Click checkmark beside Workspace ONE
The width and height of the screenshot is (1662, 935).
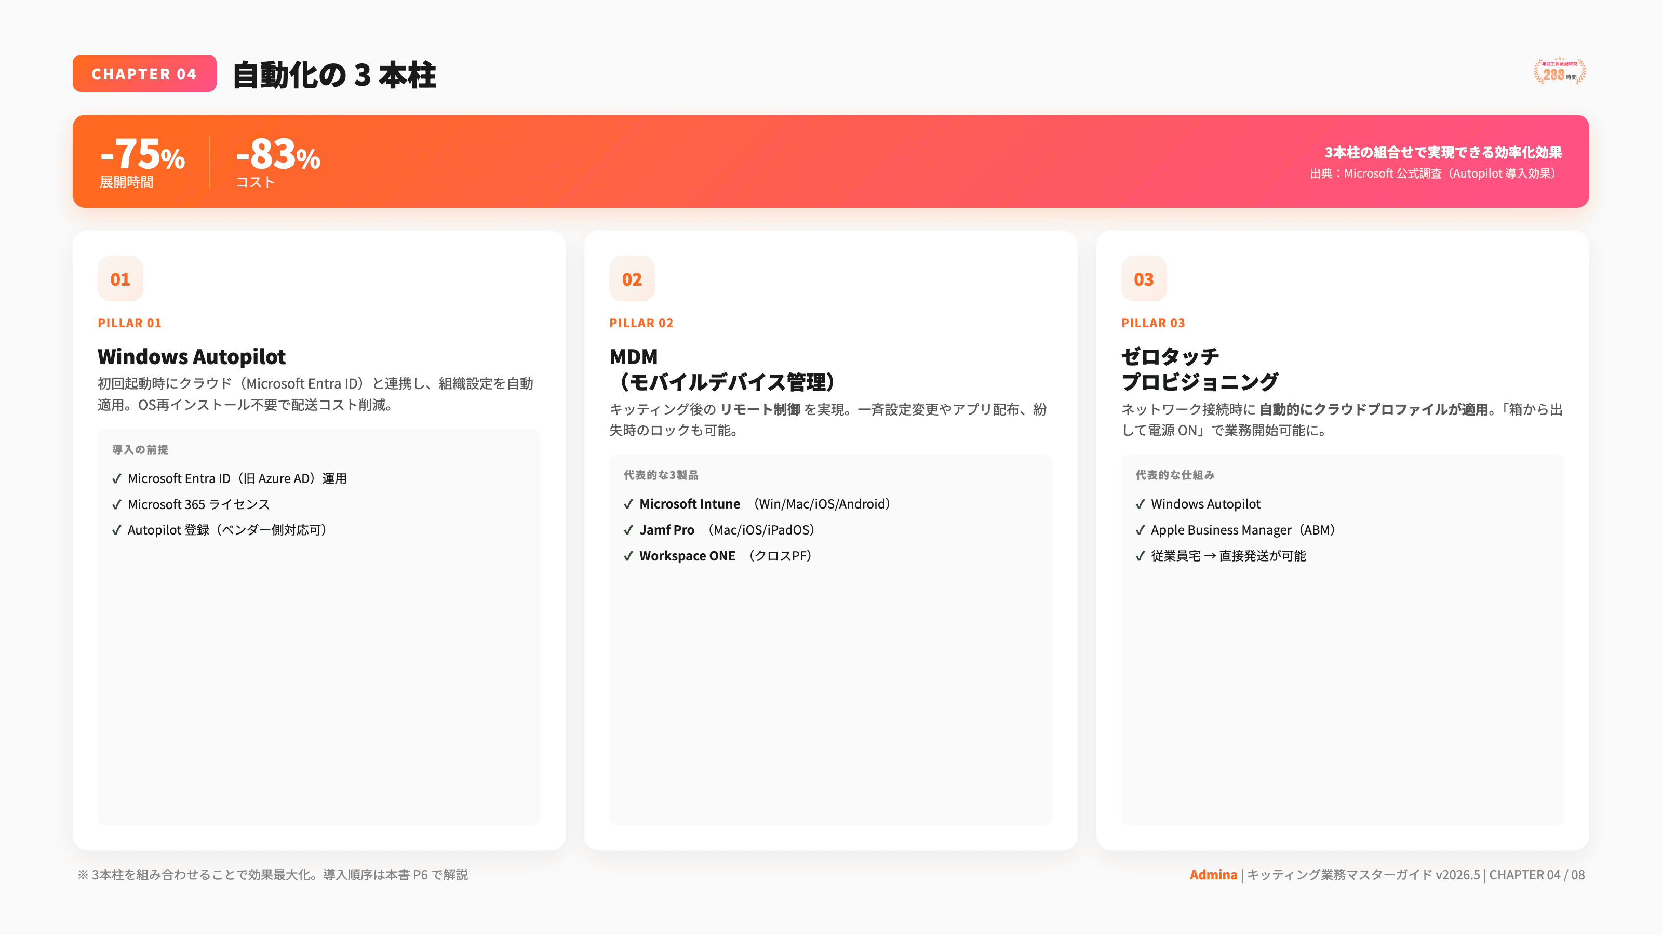pos(628,556)
